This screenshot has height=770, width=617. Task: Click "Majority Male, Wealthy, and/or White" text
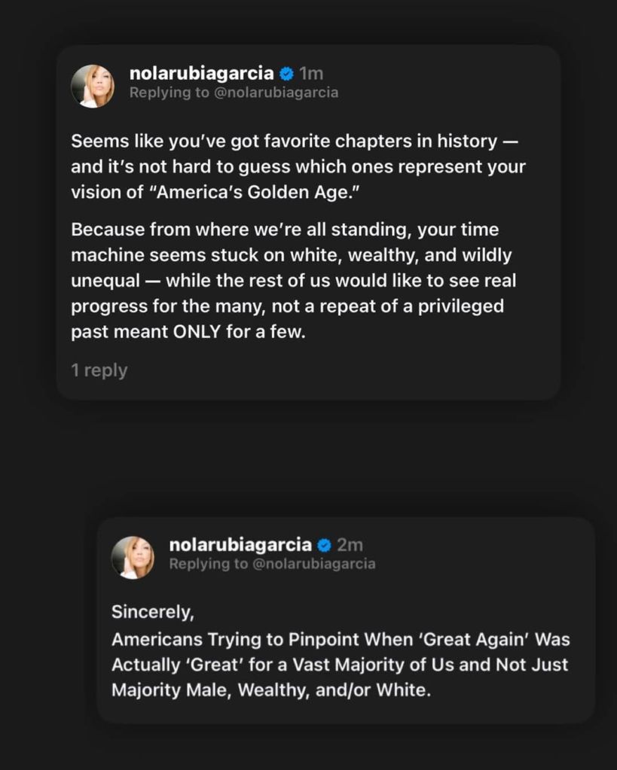pyautogui.click(x=271, y=690)
